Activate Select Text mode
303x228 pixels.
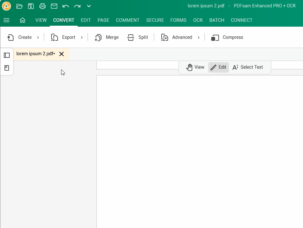coord(248,67)
